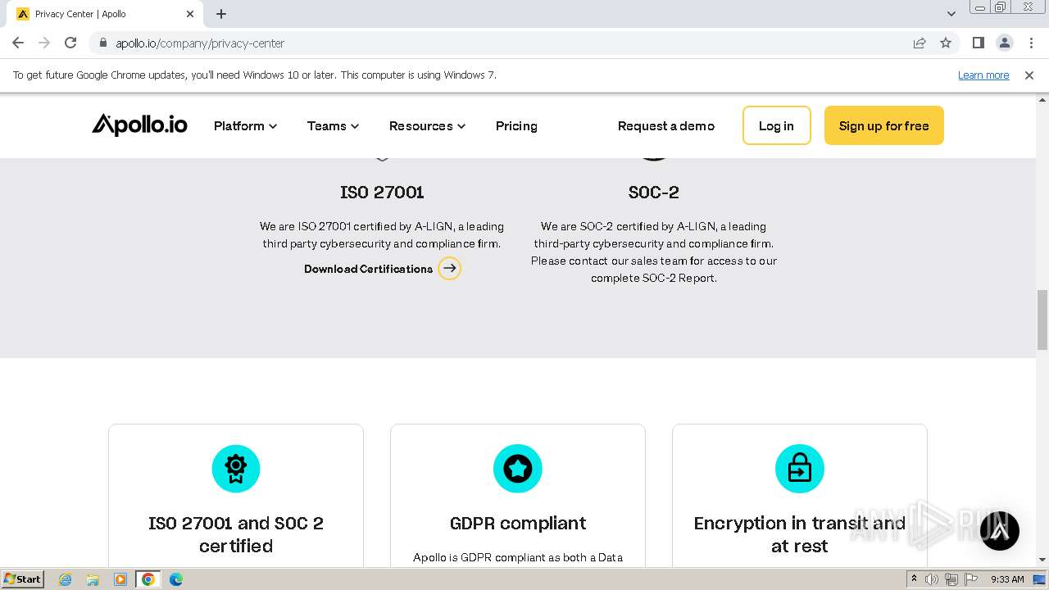
Task: Show hidden system tray icons
Action: (x=914, y=579)
